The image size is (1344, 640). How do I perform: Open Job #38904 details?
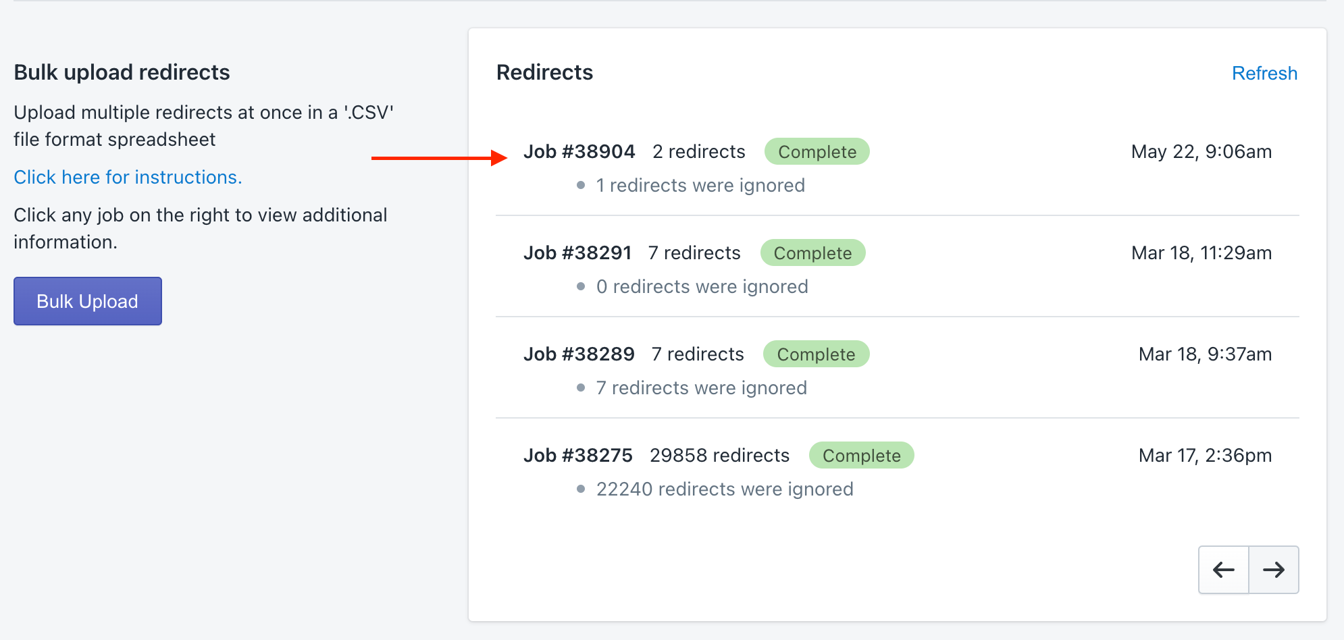(579, 151)
